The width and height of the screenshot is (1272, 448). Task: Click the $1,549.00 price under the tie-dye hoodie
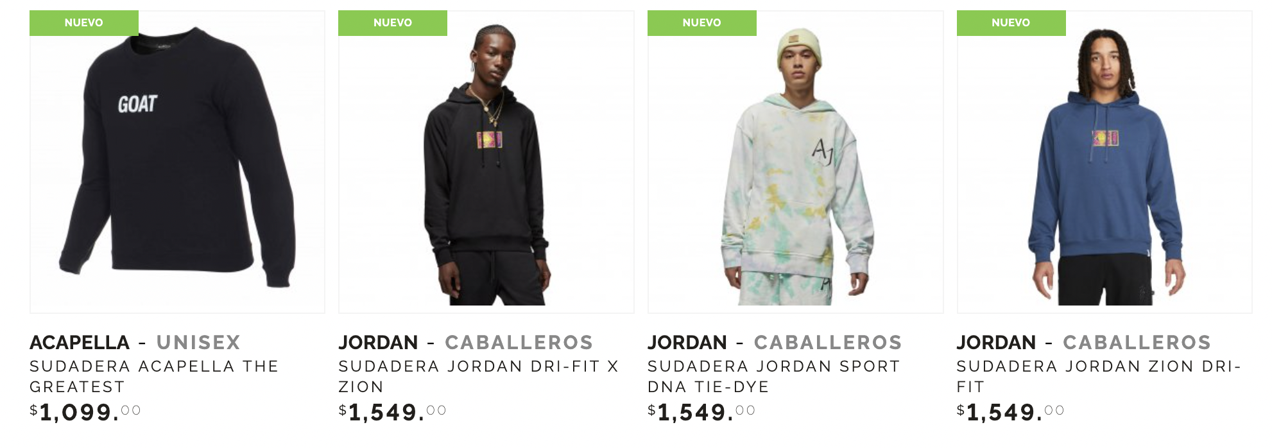coord(701,411)
